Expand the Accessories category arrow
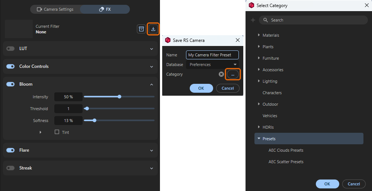Viewport: 372px width, 191px height. point(259,69)
